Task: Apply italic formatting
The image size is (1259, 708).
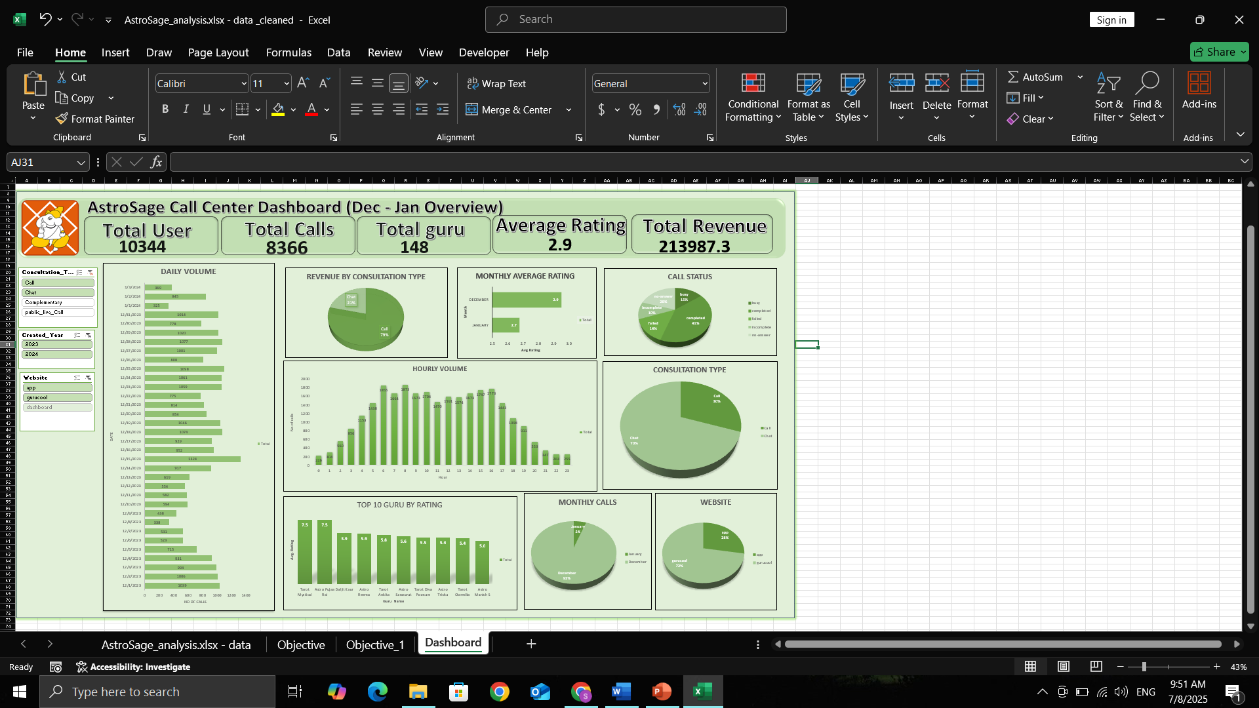Action: (186, 109)
